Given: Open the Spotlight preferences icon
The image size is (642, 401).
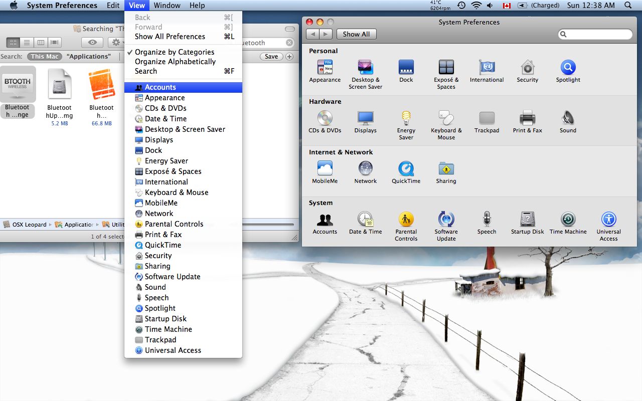Looking at the screenshot, I should click(568, 68).
